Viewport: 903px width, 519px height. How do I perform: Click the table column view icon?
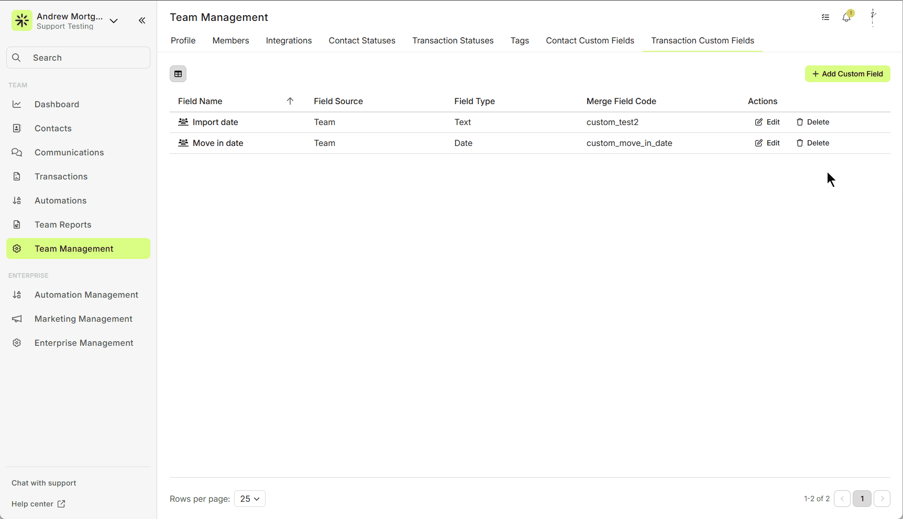click(178, 74)
